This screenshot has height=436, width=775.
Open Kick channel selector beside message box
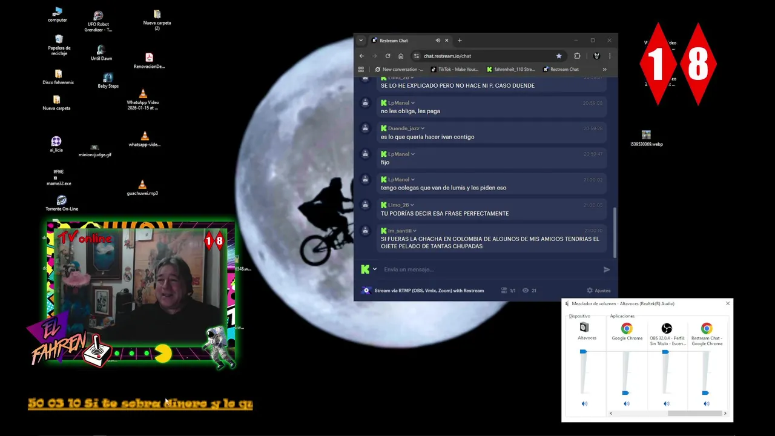click(x=369, y=269)
